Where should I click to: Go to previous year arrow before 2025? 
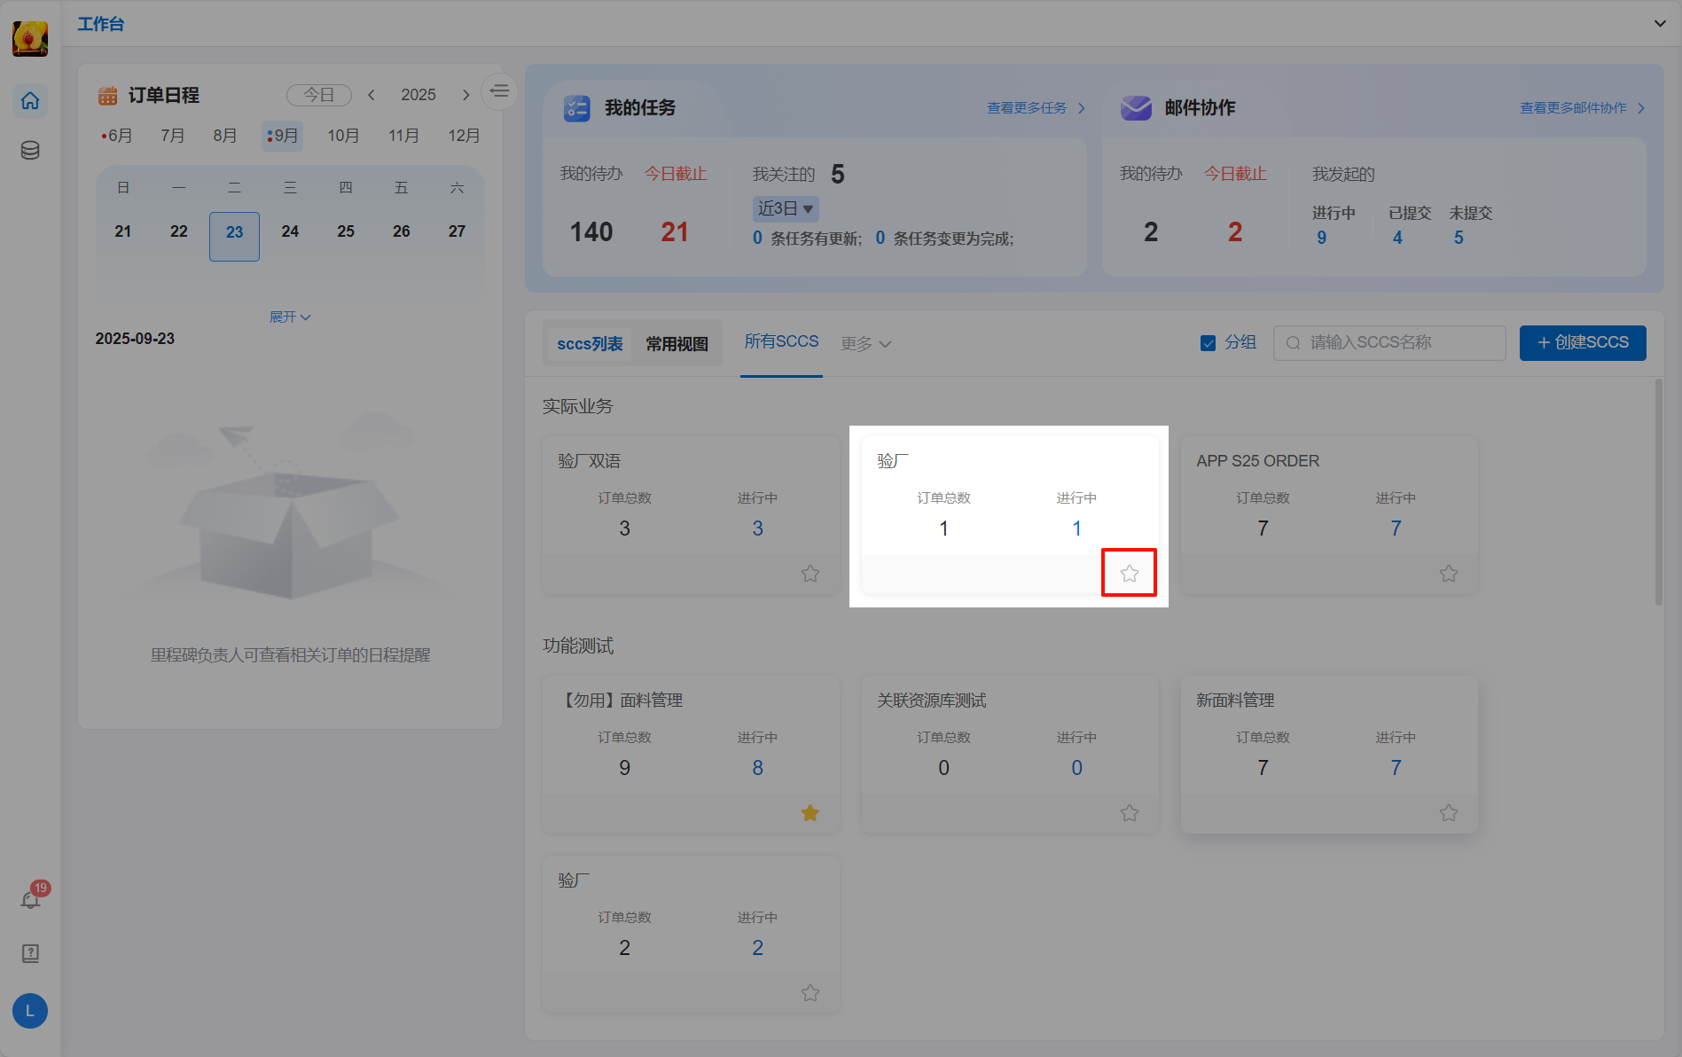point(372,95)
